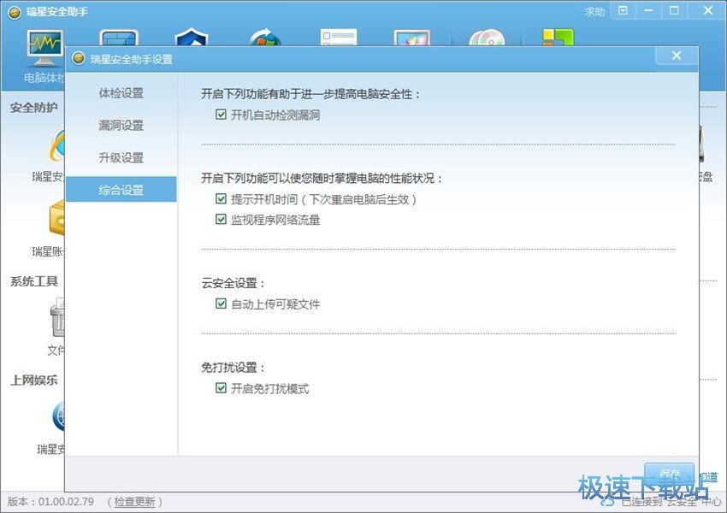Click the 免打扰设置 heading text
Image resolution: width=727 pixels, height=513 pixels.
(233, 368)
